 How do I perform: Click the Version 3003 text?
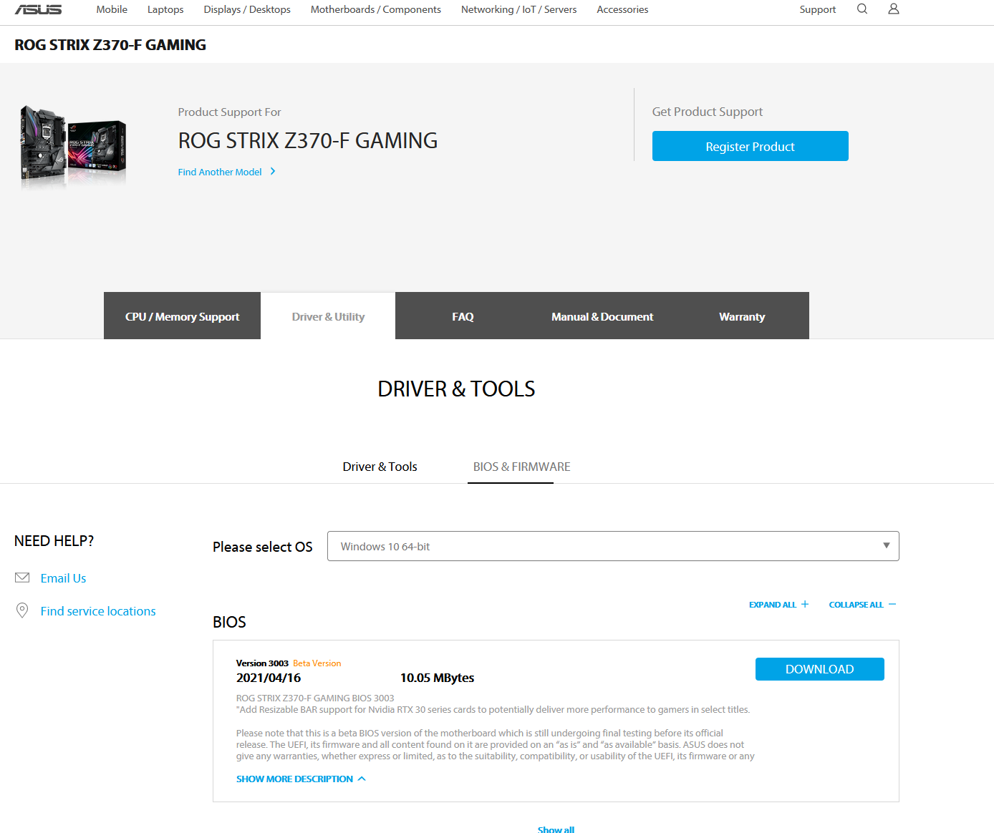coord(262,663)
